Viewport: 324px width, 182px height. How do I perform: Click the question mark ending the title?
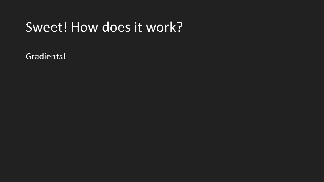tap(179, 27)
